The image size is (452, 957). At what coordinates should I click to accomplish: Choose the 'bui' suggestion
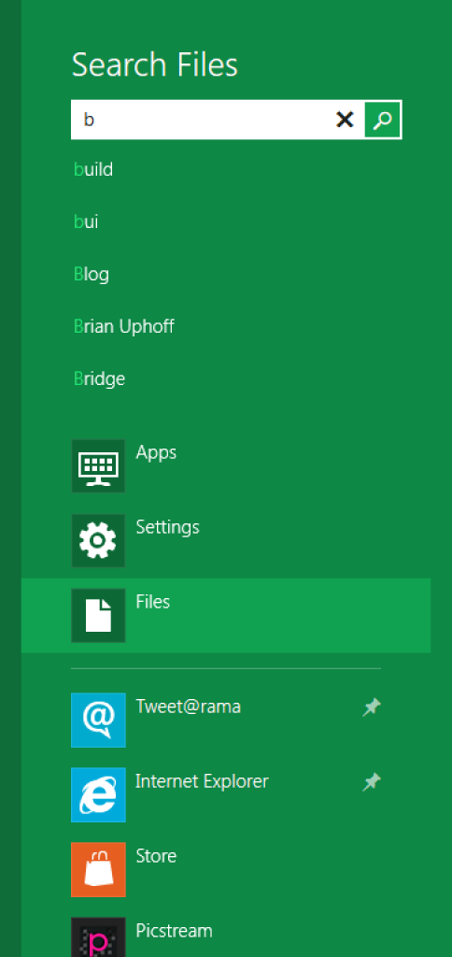pos(86,221)
